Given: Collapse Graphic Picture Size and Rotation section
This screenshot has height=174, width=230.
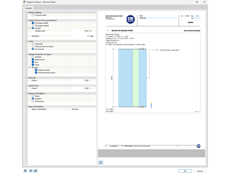Looking at the screenshot, I should tap(26, 20).
